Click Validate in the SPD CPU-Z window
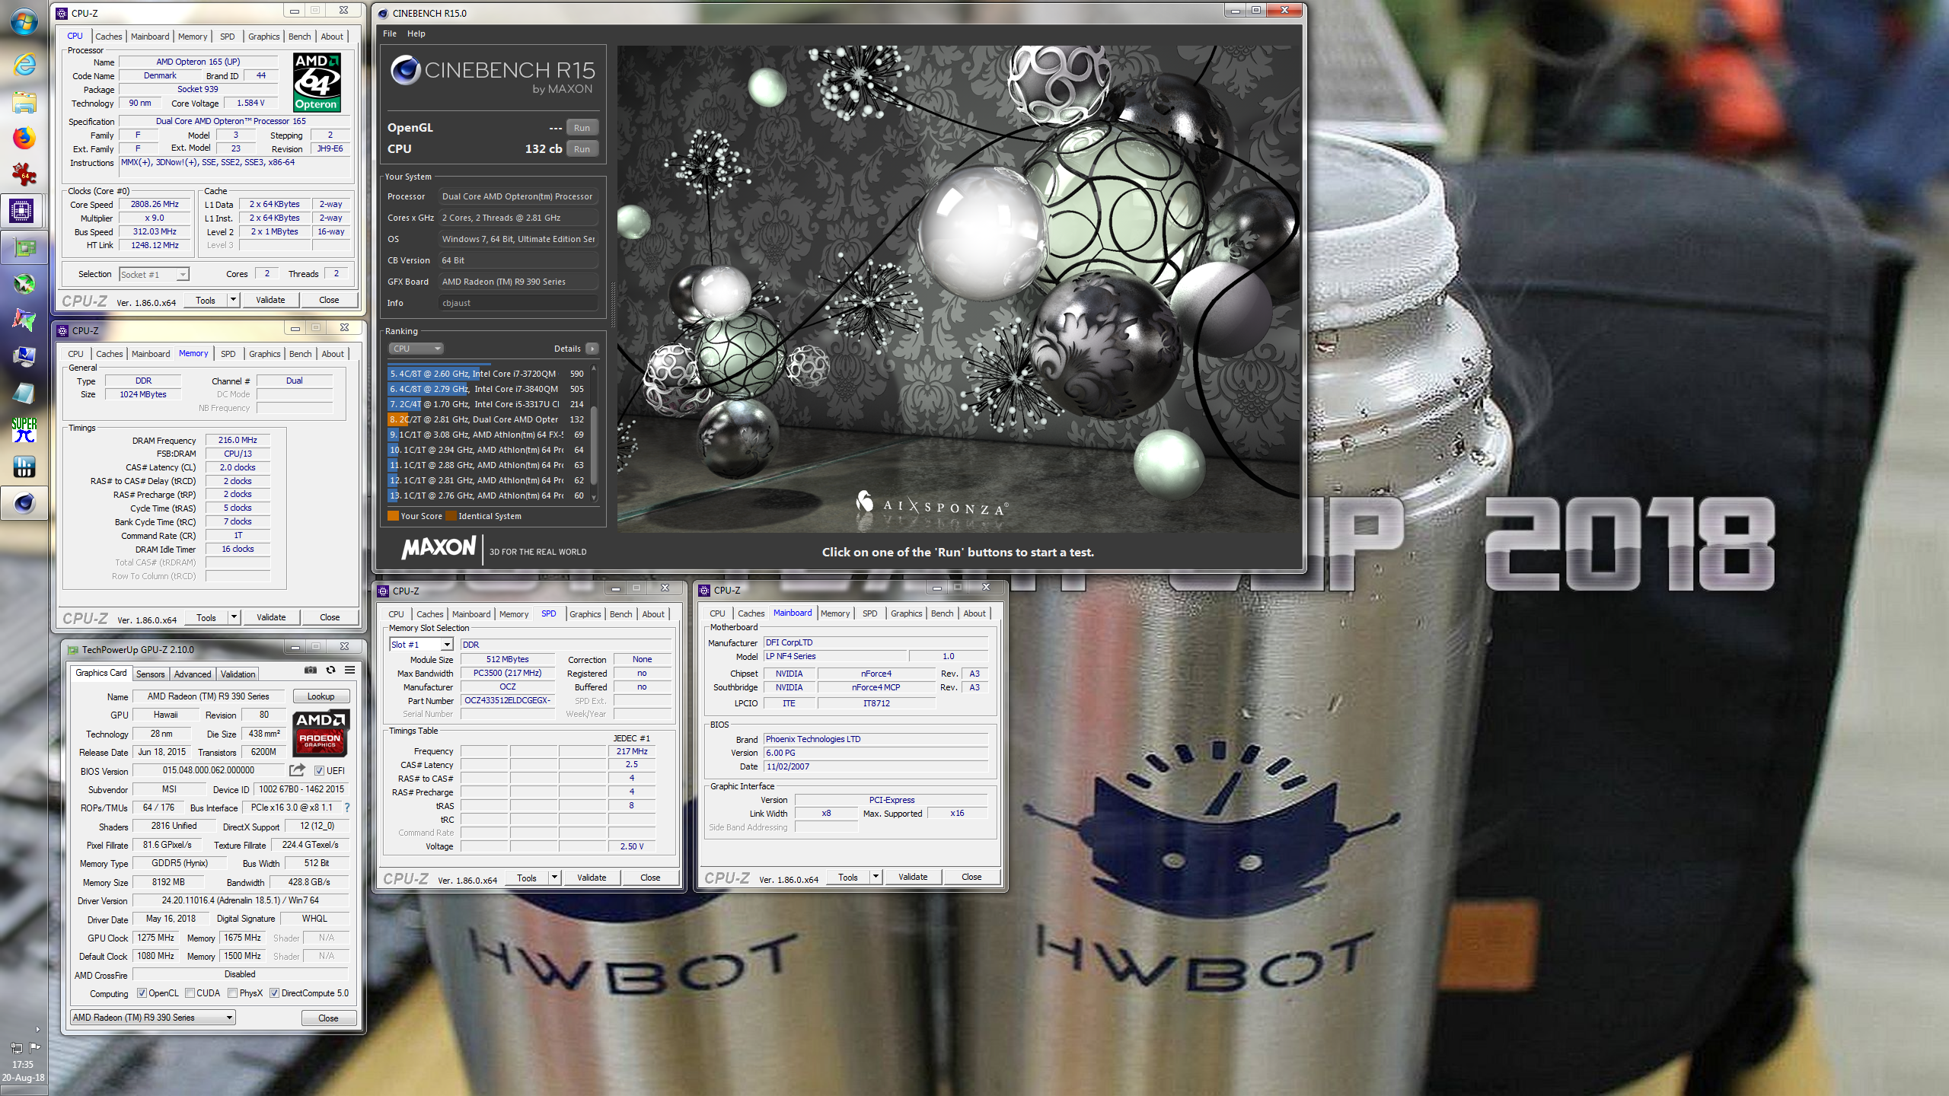 (x=592, y=878)
